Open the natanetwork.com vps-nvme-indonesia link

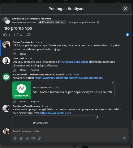pos(69,78)
